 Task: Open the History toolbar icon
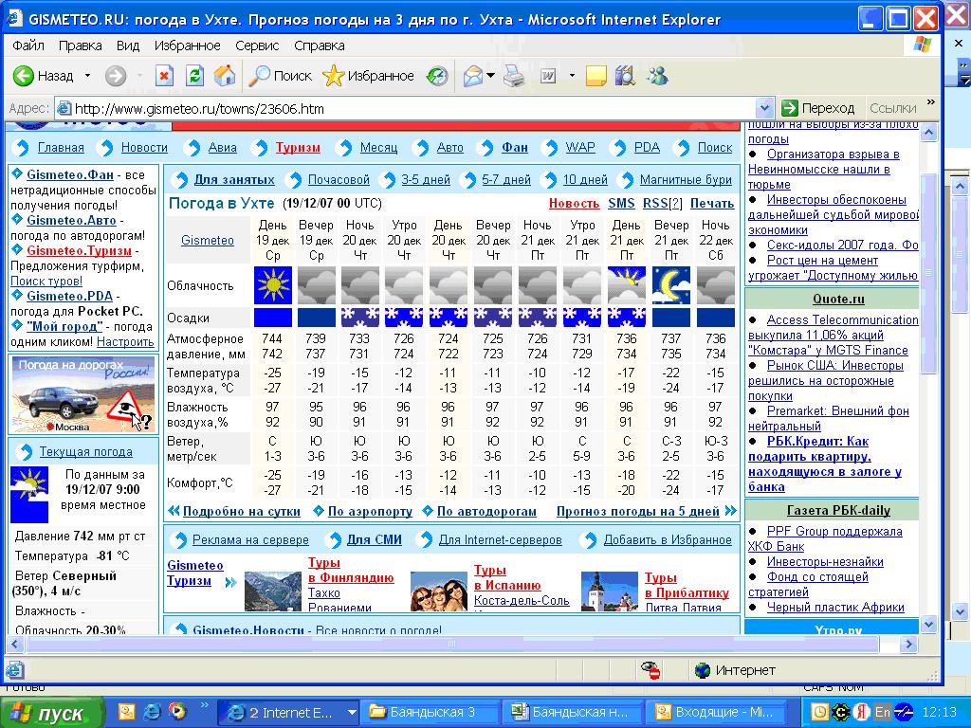tap(437, 76)
